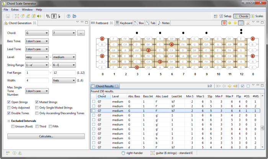
Task: Enable Only Single Muted Strings checkbox
Action: [x=37, y=108]
